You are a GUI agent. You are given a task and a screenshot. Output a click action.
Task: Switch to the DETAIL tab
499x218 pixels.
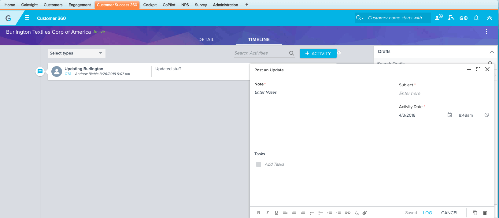[206, 39]
